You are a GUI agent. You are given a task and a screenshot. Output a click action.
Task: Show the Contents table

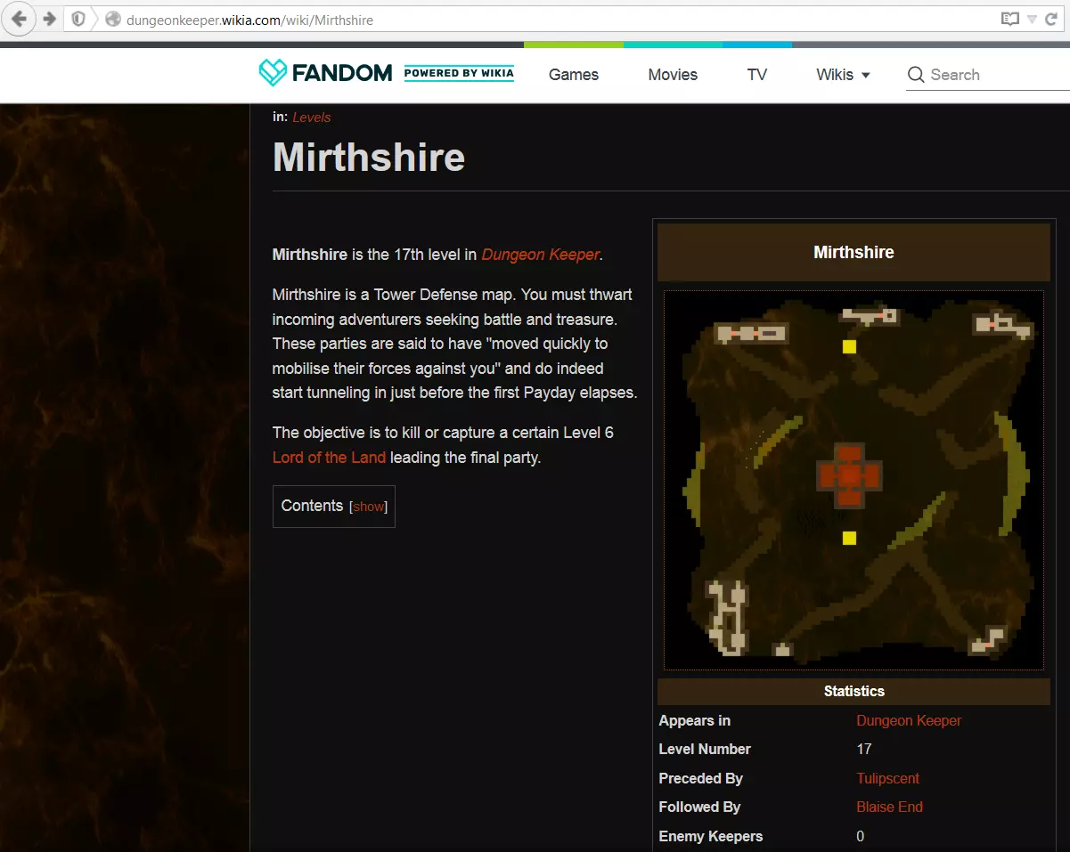[x=369, y=507]
